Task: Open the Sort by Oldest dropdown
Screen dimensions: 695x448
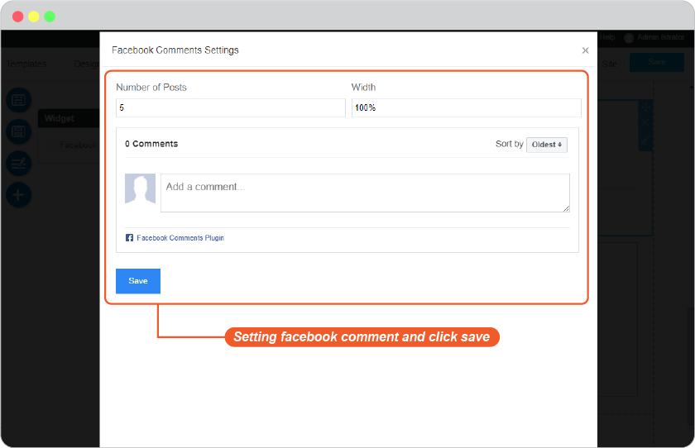Action: (547, 145)
